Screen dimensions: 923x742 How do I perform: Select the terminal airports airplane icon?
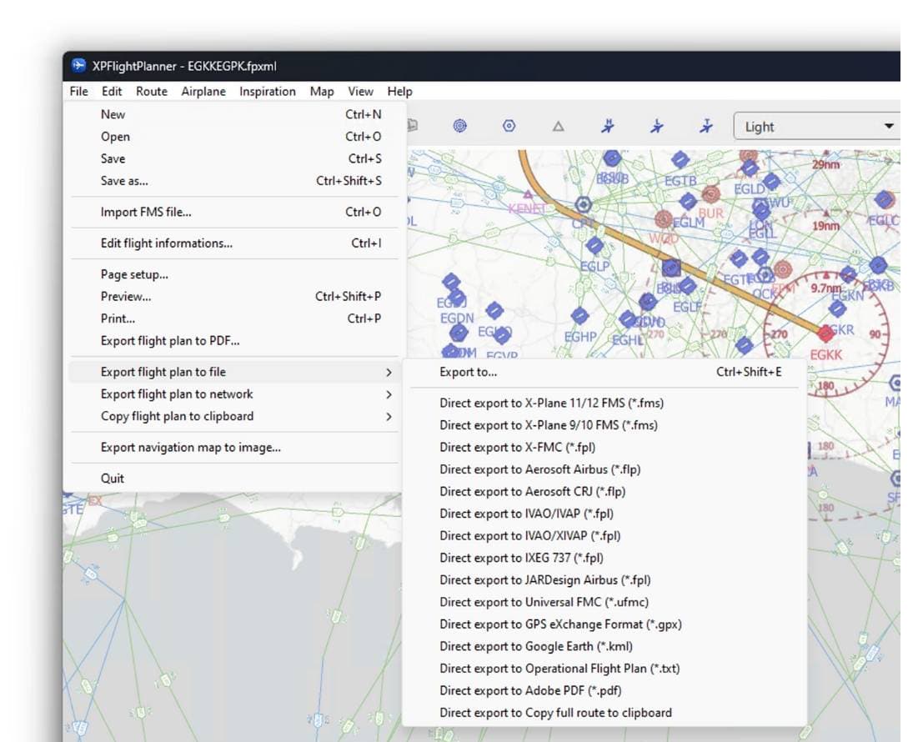(x=707, y=126)
